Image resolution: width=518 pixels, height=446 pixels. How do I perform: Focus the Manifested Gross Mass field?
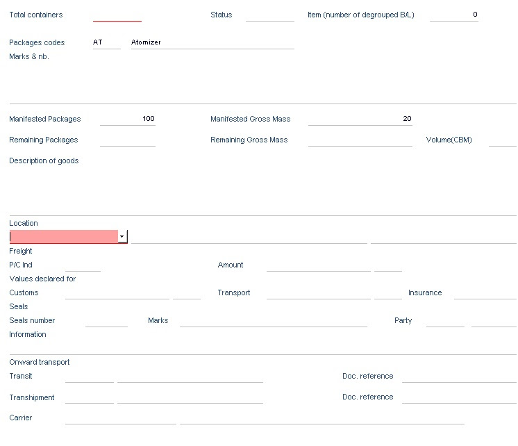[x=360, y=119]
